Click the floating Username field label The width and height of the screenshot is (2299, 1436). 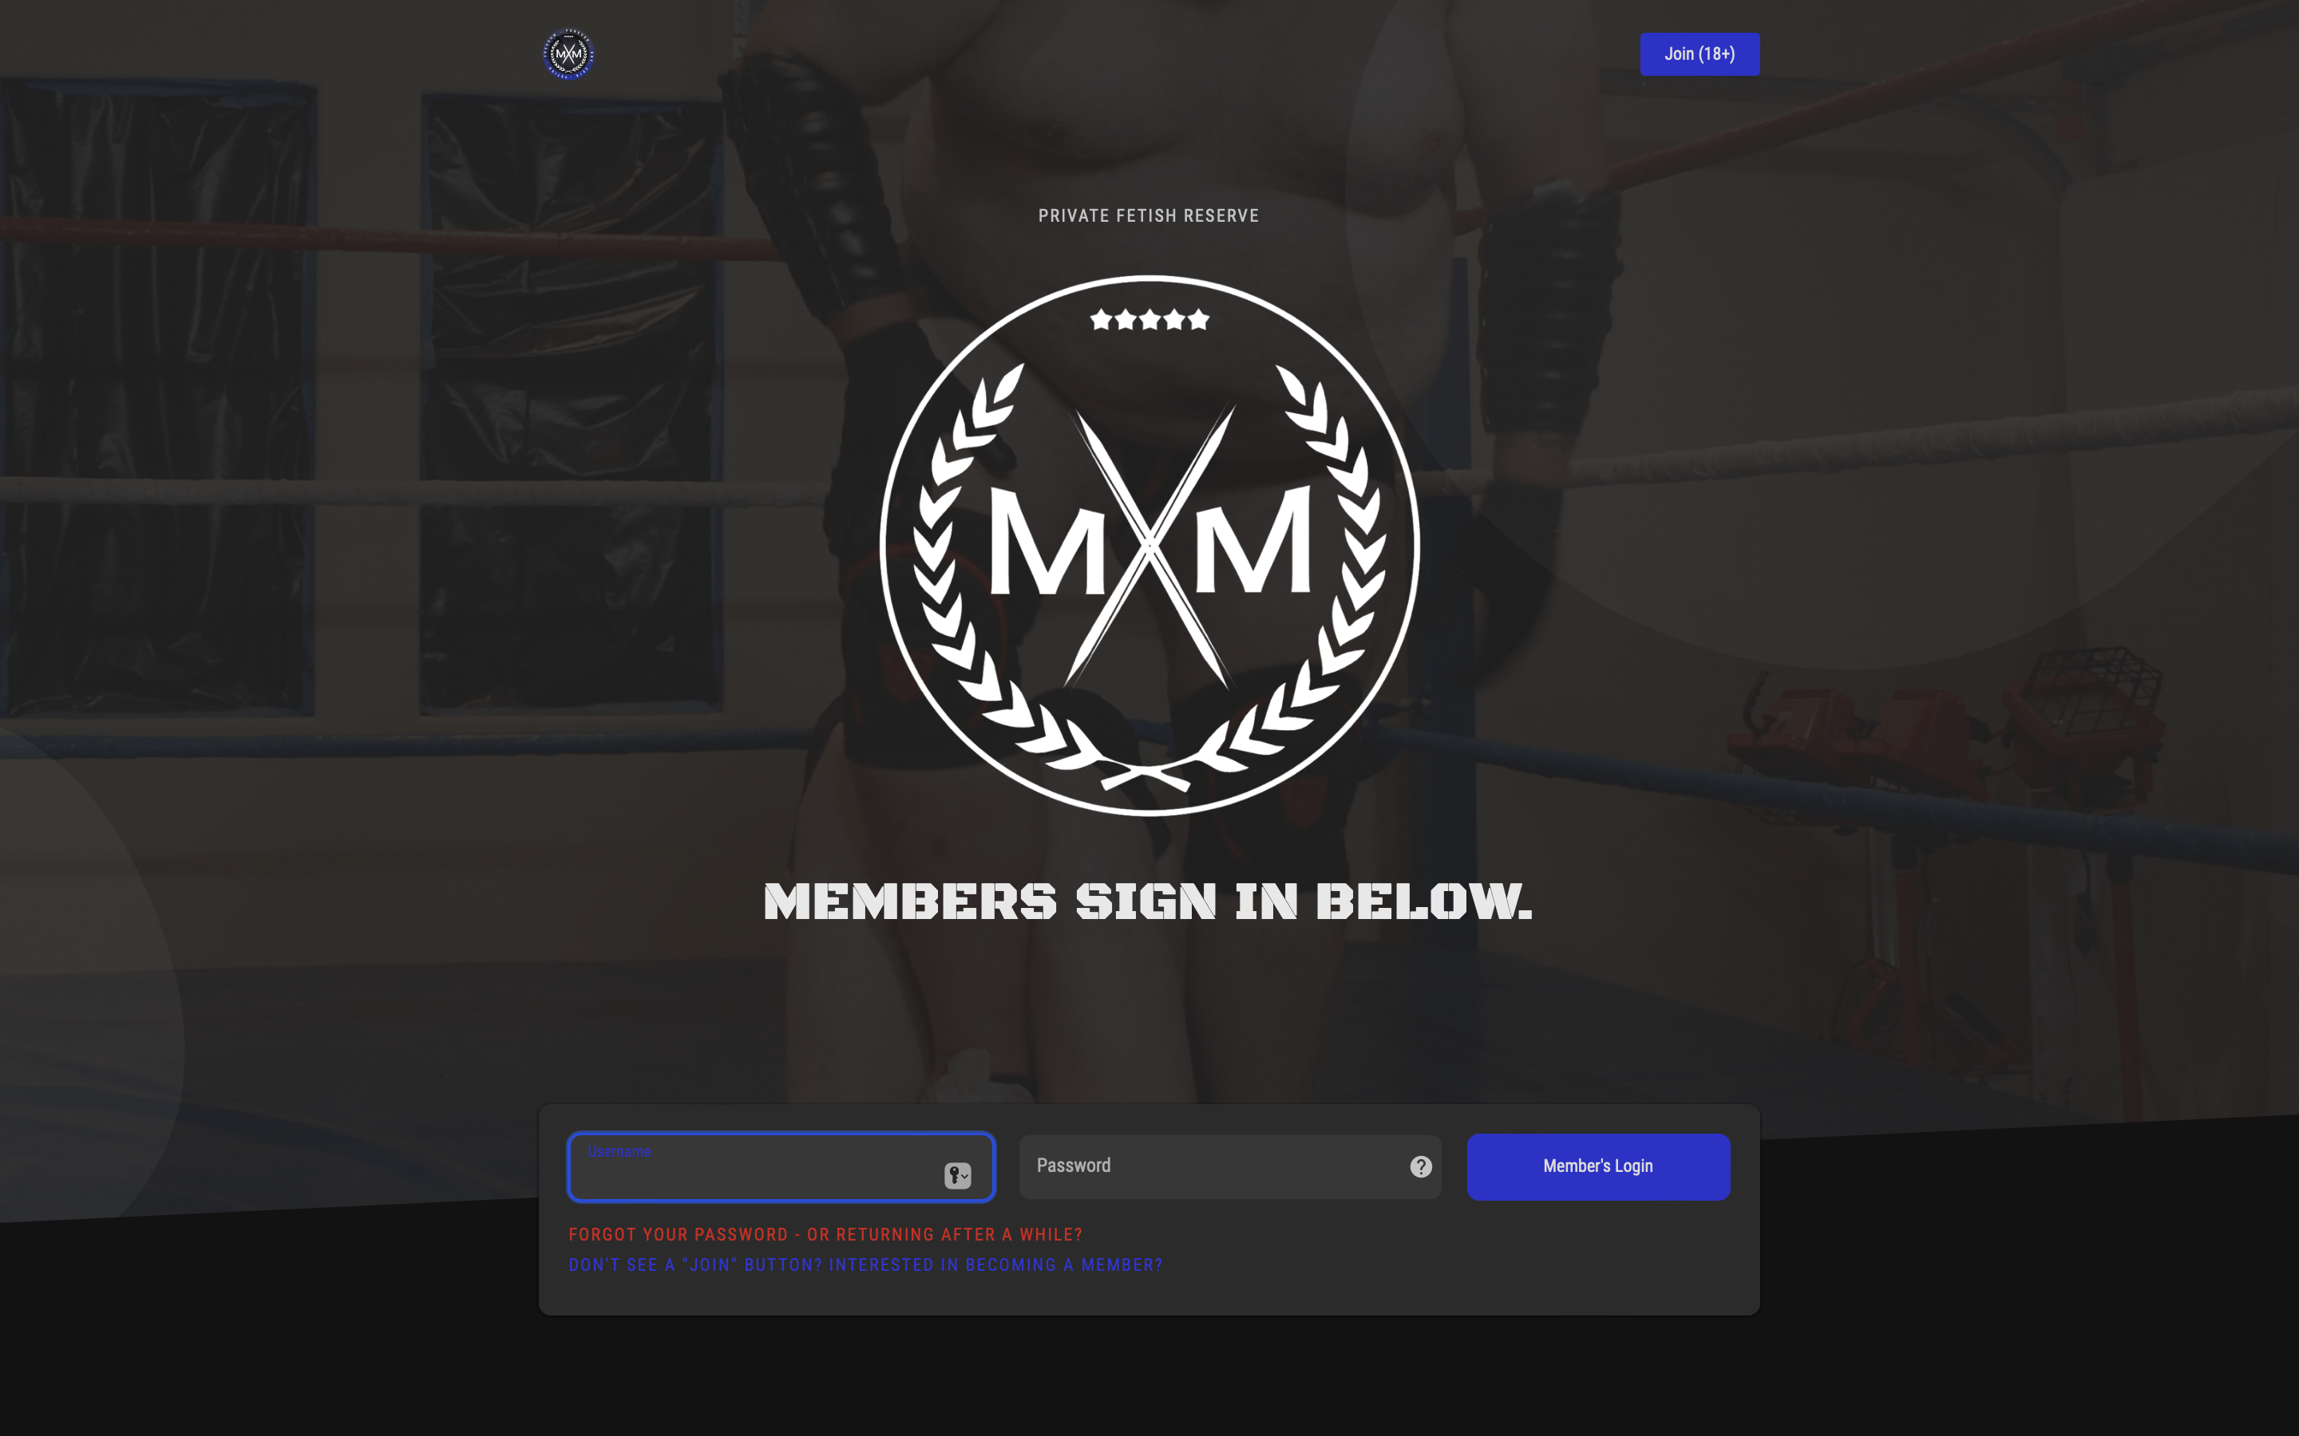619,1151
